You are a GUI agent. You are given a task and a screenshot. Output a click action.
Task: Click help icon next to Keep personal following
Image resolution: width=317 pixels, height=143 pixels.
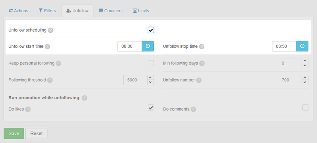(59, 63)
